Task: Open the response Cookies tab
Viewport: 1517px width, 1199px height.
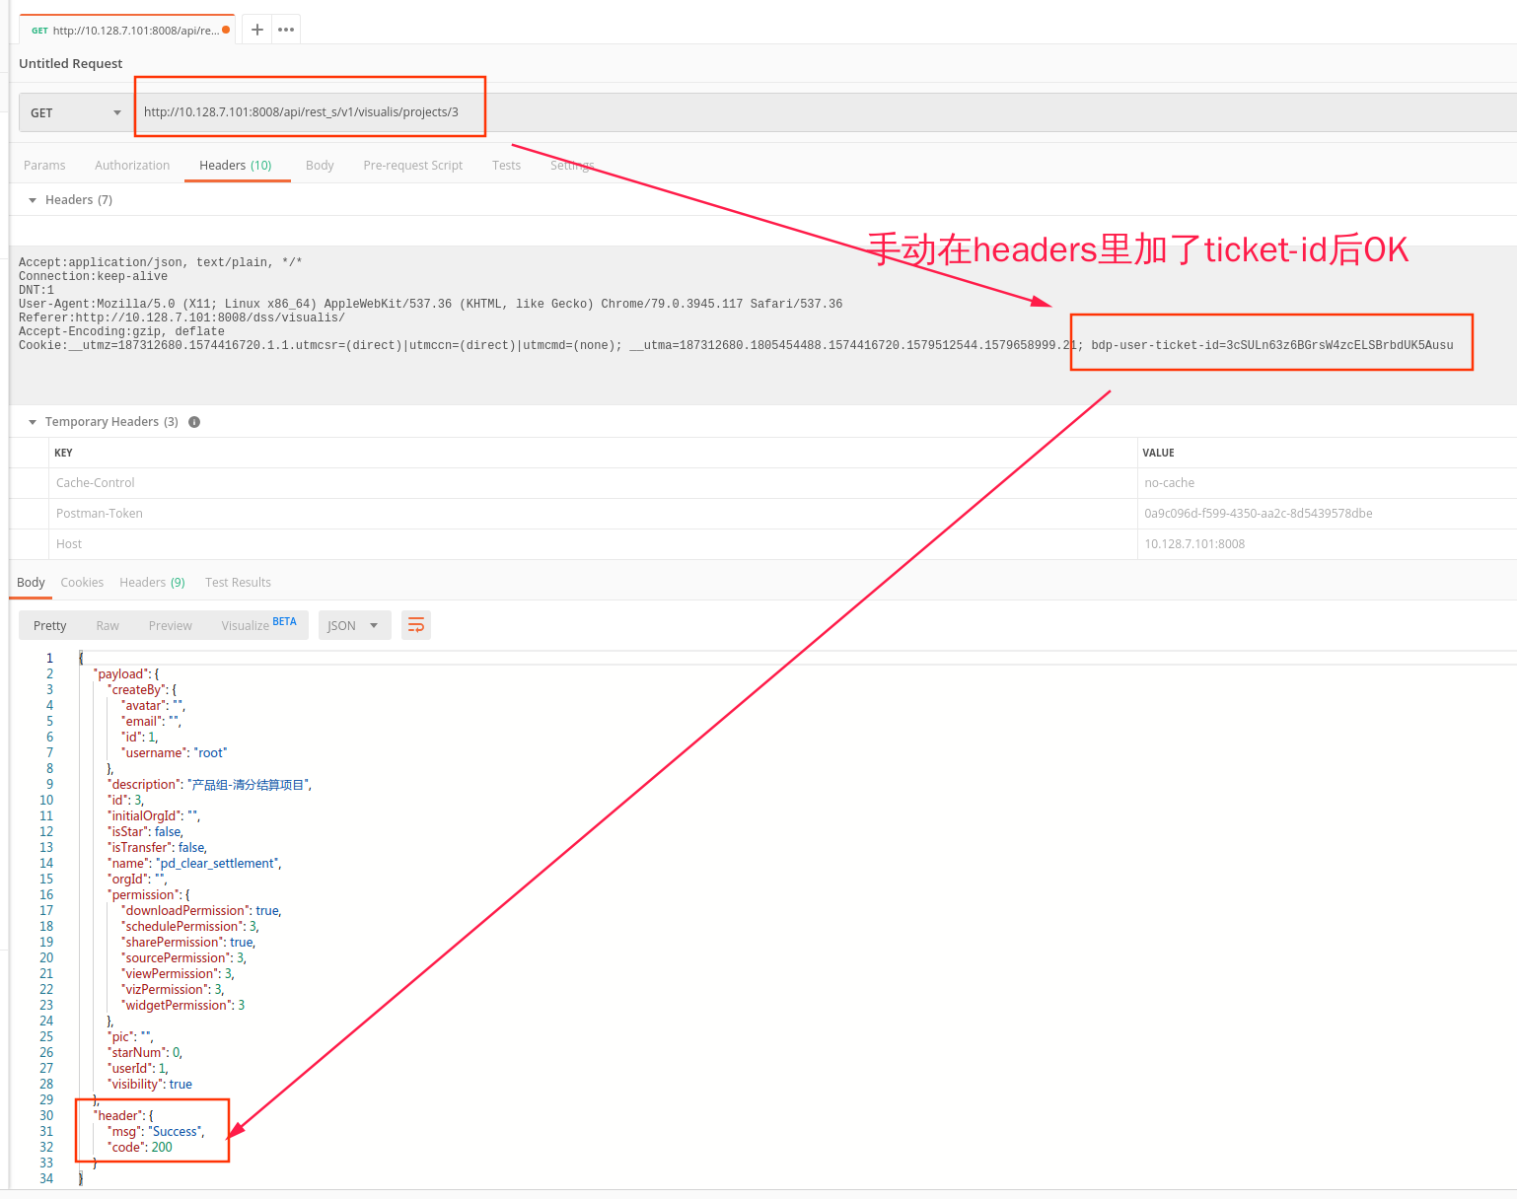Action: coord(82,583)
